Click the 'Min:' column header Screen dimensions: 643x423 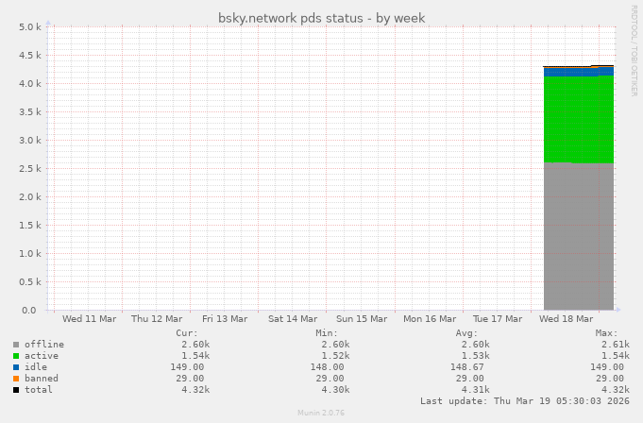pyautogui.click(x=327, y=332)
